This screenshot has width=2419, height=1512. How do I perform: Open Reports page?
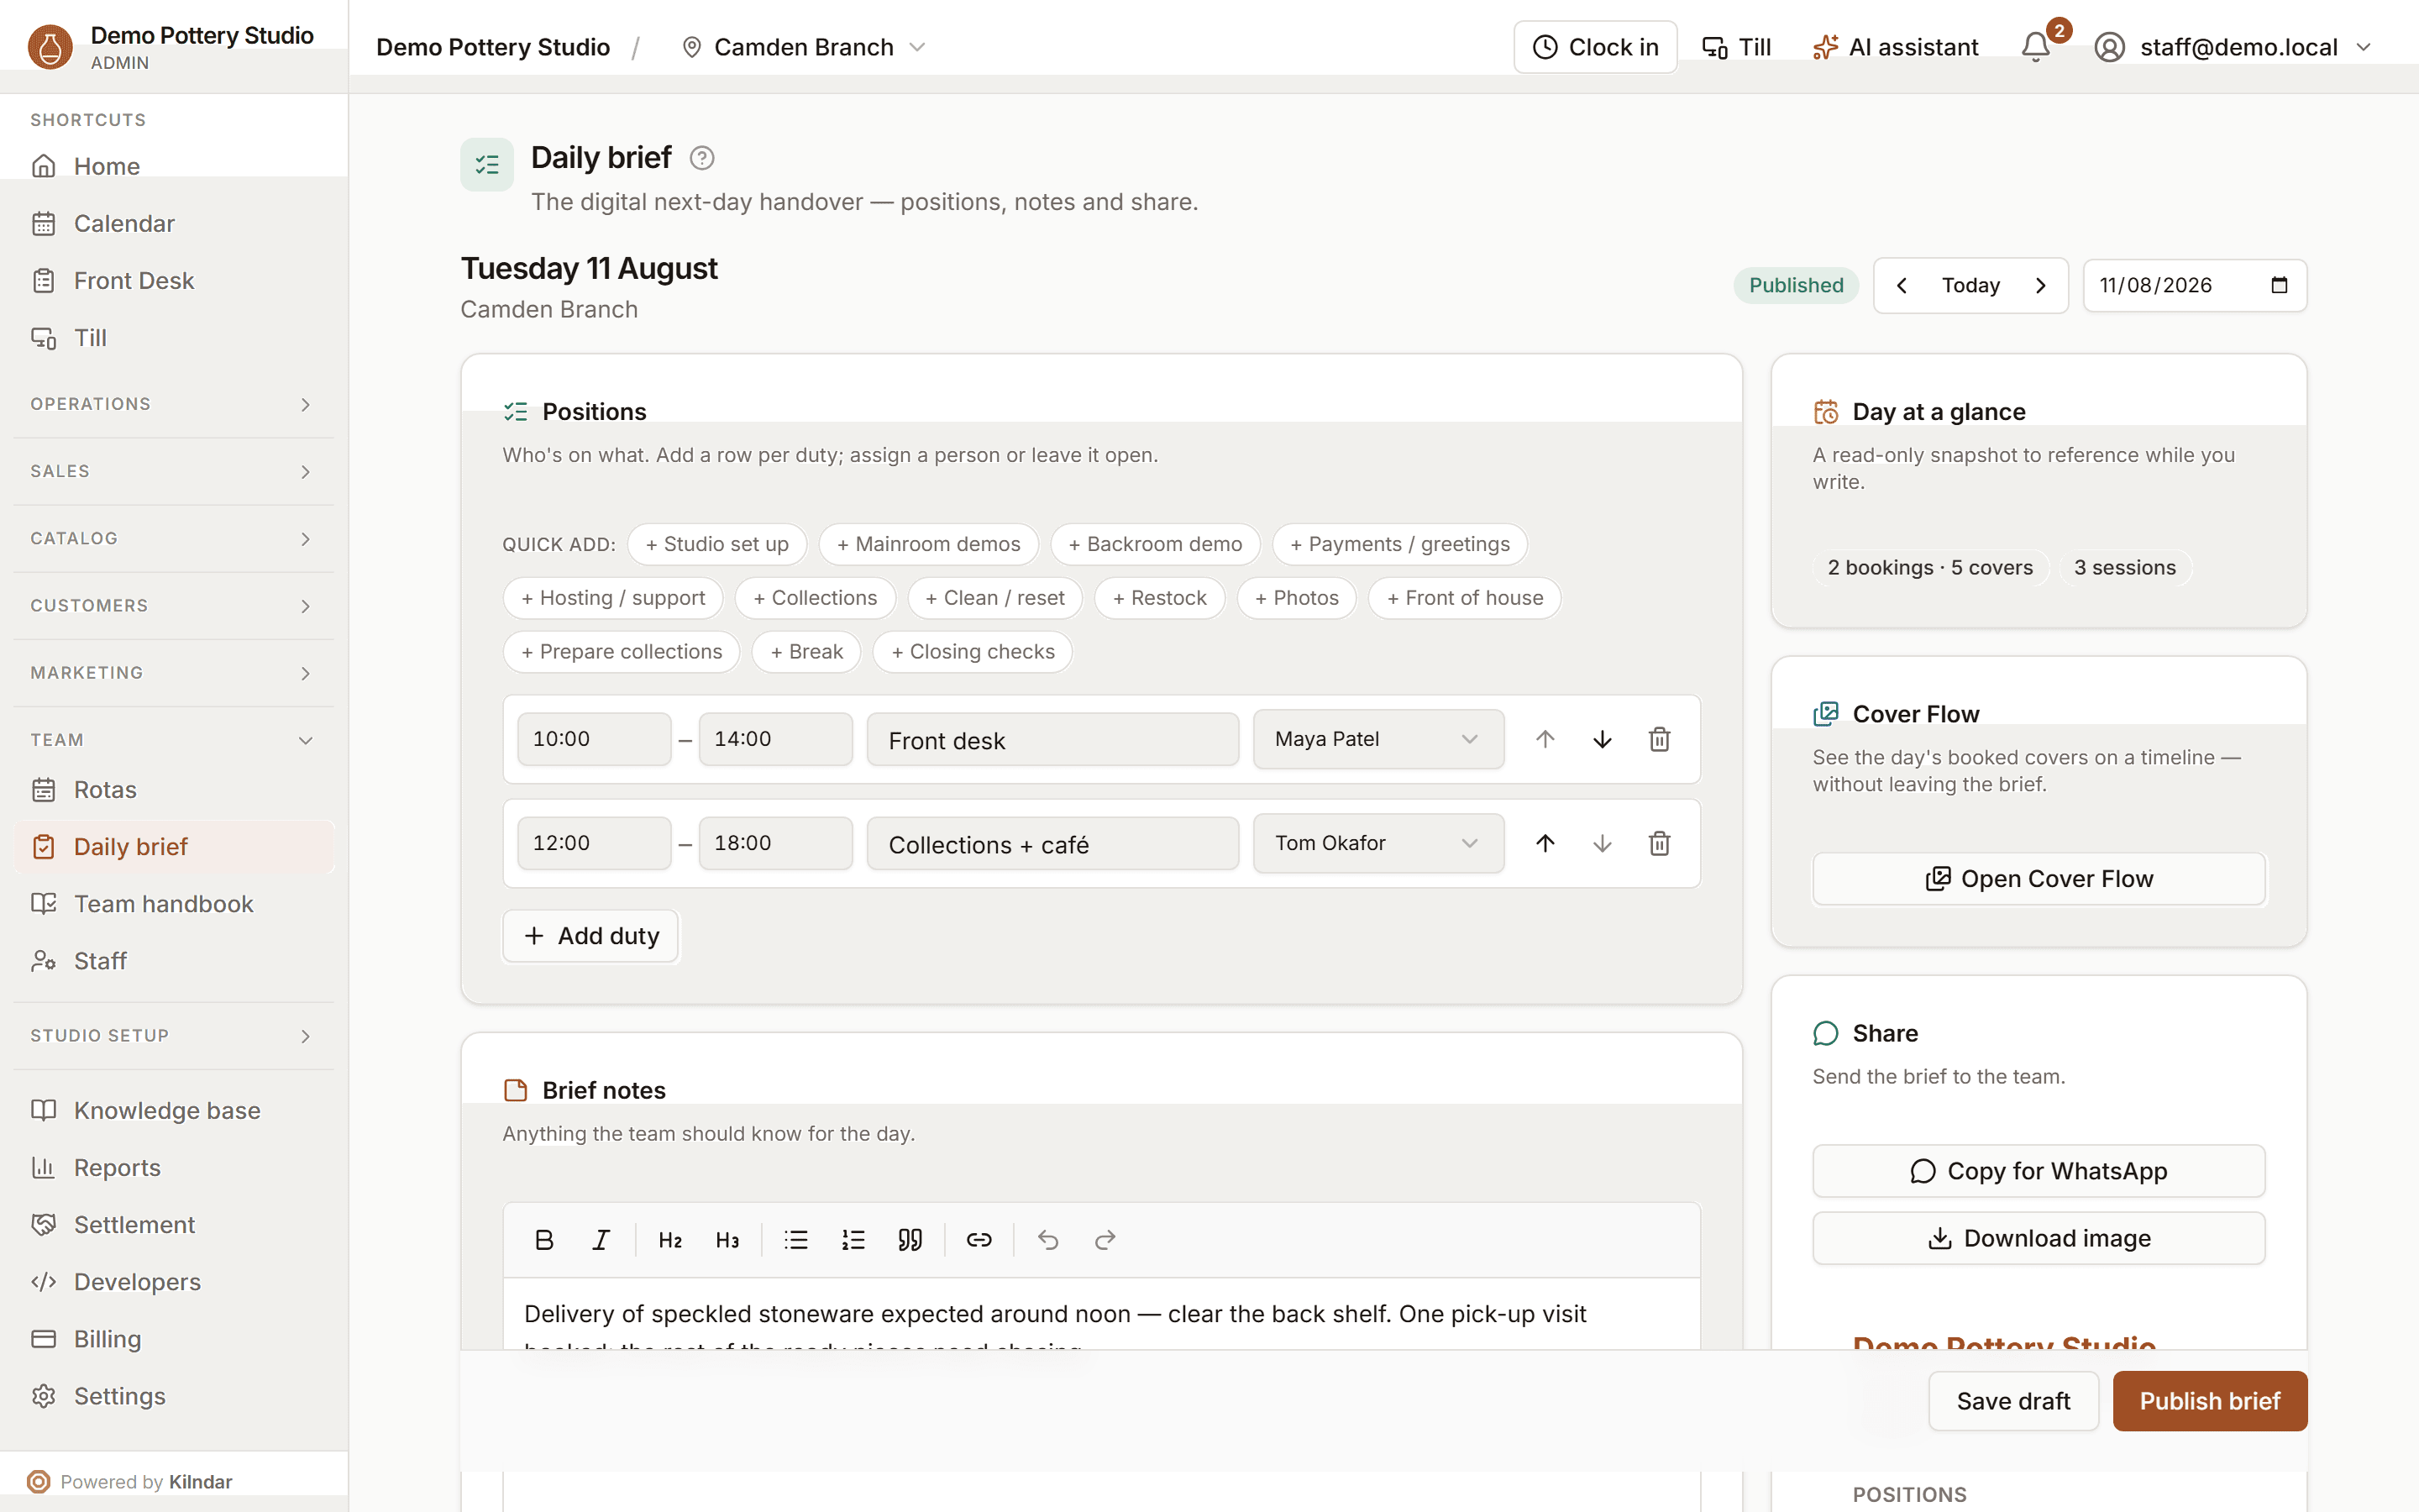click(x=173, y=1168)
